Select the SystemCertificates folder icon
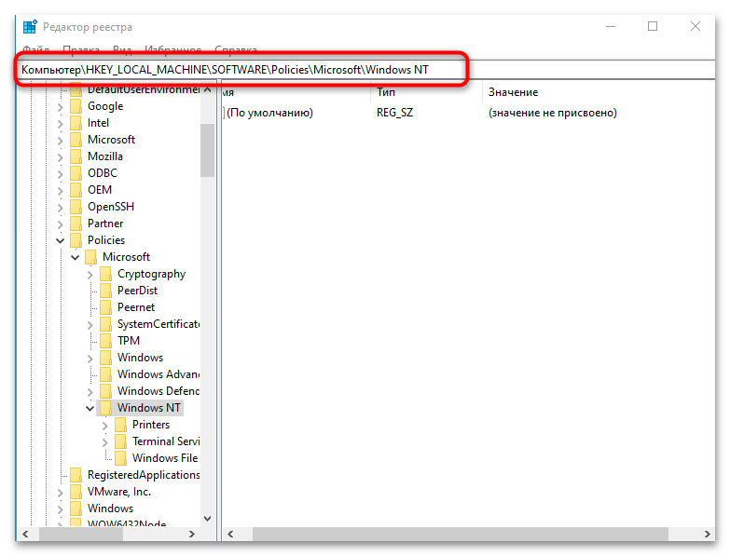Viewport: 730px width, 556px height. coord(105,324)
